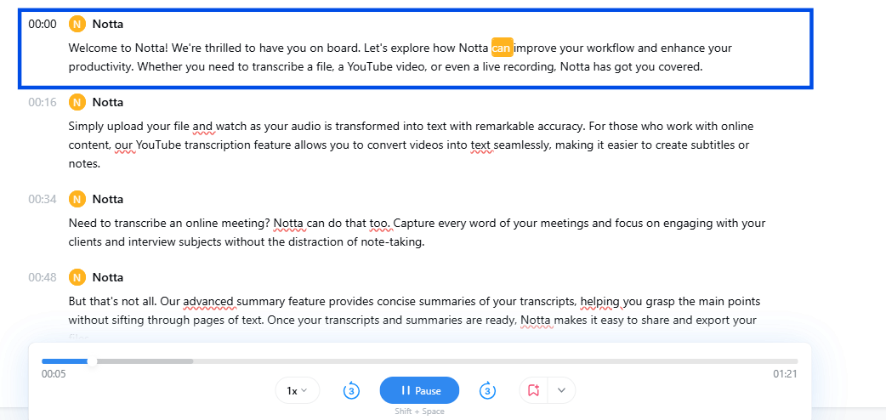Click the speaker name Notta at 00:16
886x420 pixels.
click(x=108, y=102)
